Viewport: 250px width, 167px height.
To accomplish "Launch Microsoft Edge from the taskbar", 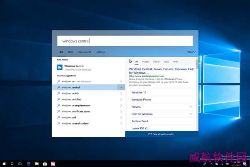I will point(28,164).
